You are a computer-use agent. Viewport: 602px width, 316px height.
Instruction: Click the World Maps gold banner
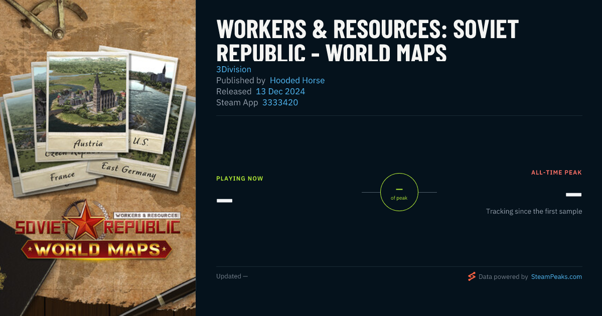(x=96, y=249)
